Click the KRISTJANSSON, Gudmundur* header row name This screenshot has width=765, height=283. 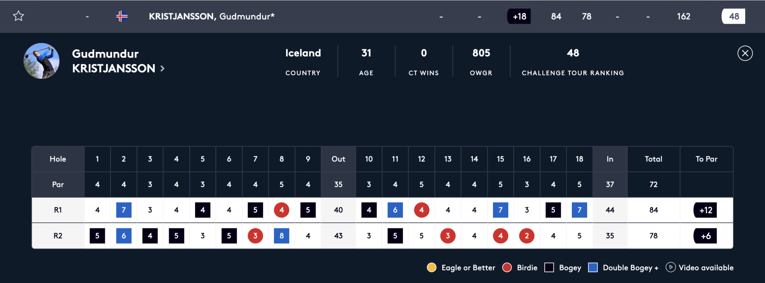coord(212,16)
